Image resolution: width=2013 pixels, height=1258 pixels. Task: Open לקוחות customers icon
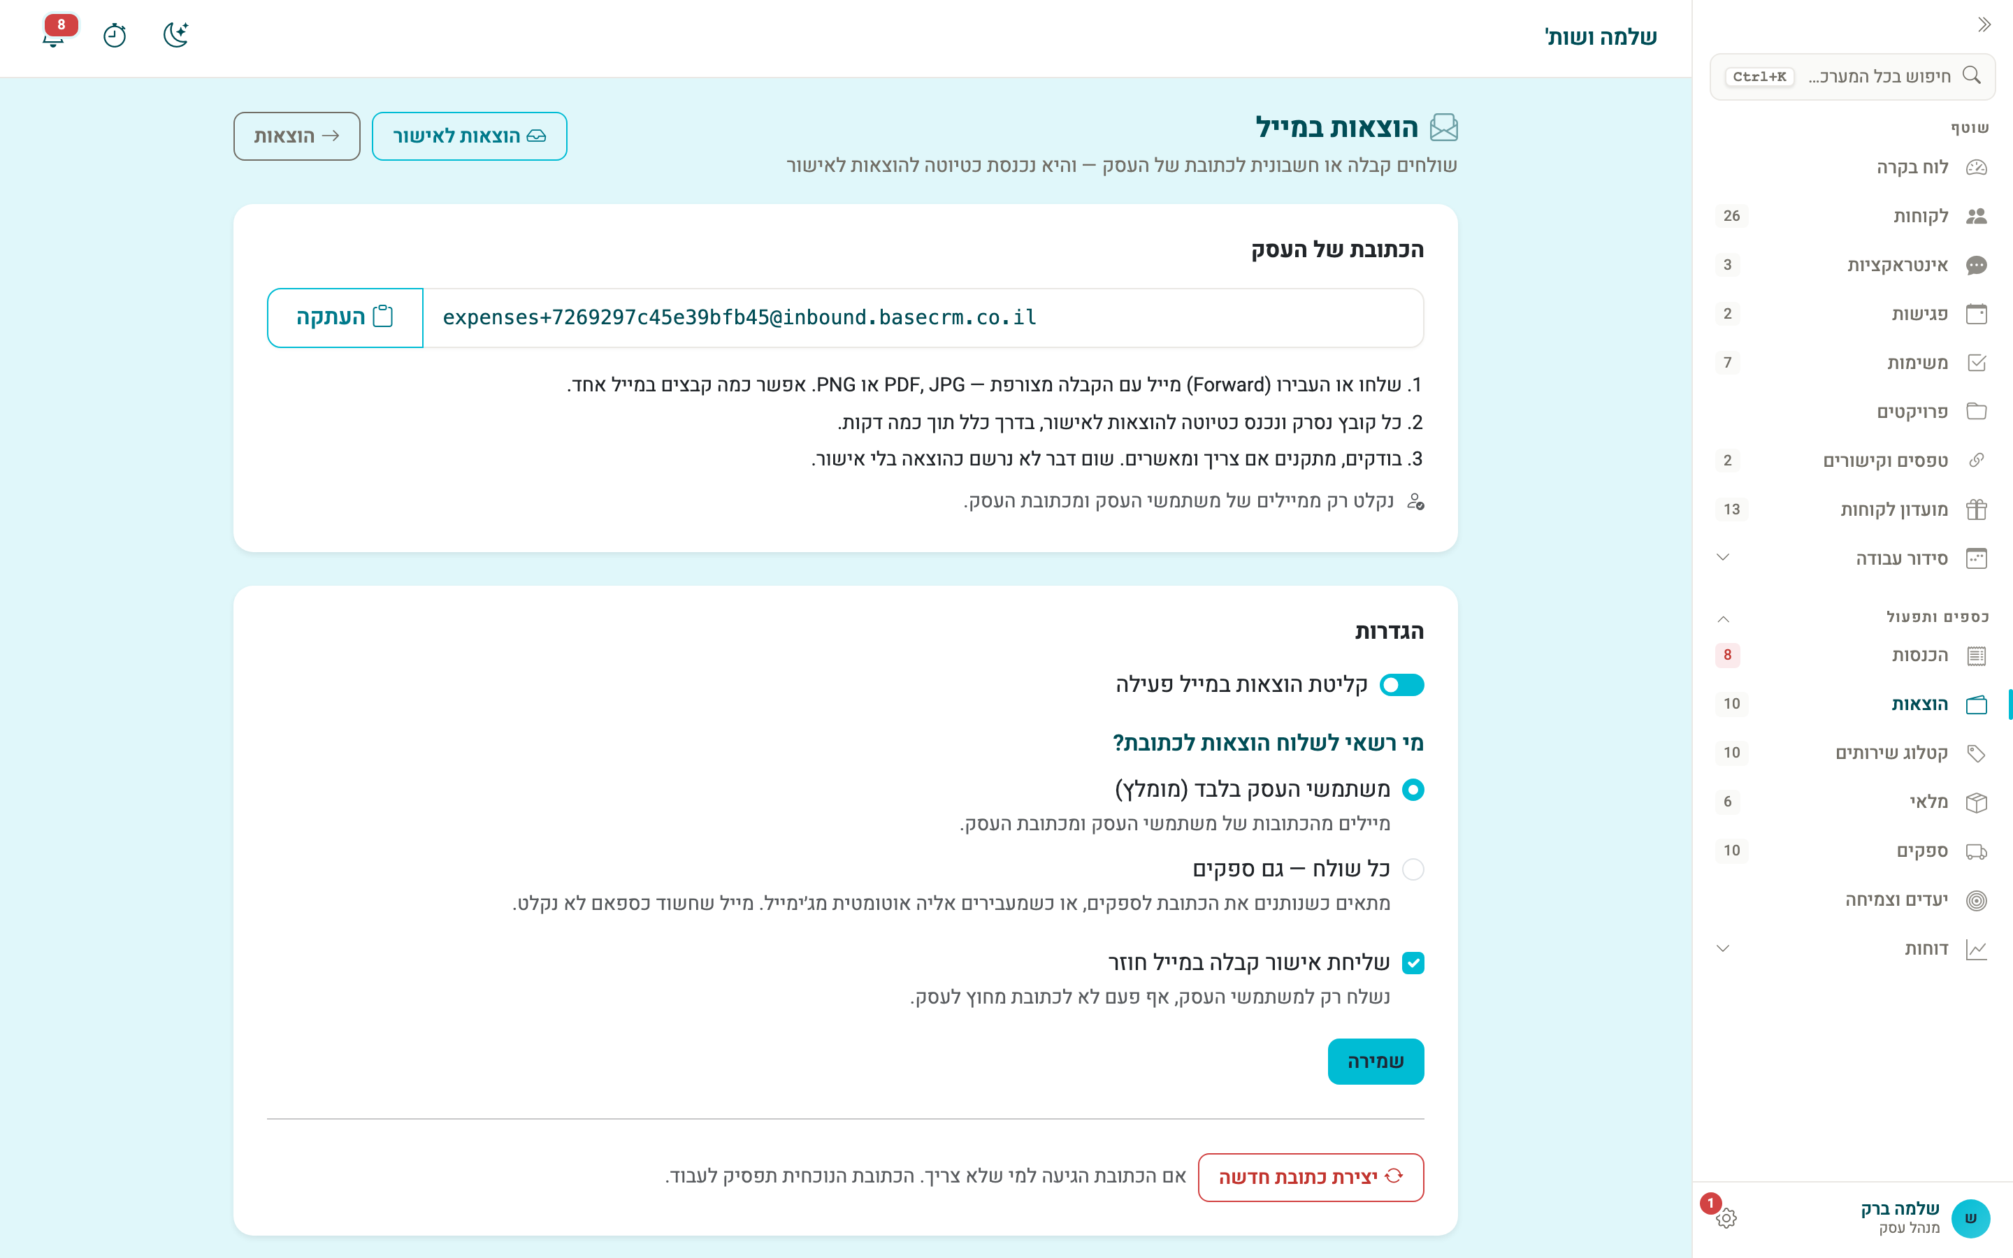(1977, 217)
